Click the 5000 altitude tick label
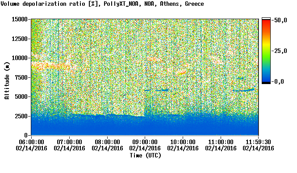Image resolution: width=297 pixels, height=173 pixels. coord(21,97)
